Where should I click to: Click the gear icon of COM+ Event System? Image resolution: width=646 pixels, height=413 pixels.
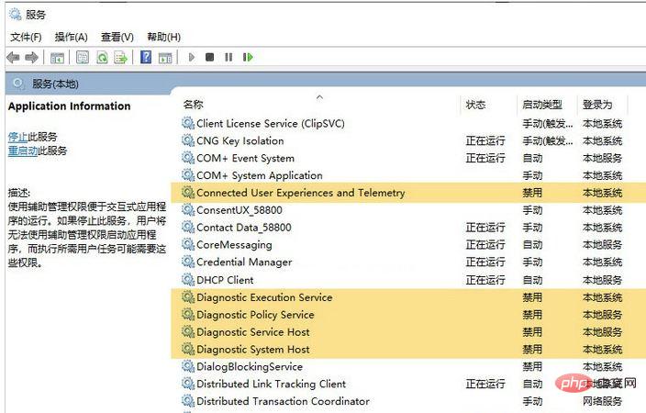click(188, 158)
